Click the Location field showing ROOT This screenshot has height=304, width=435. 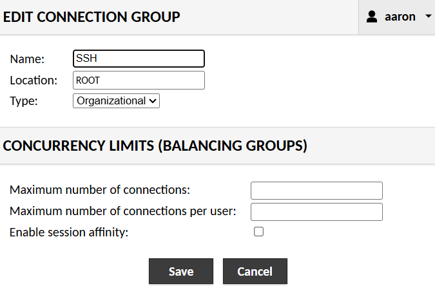[x=139, y=81]
